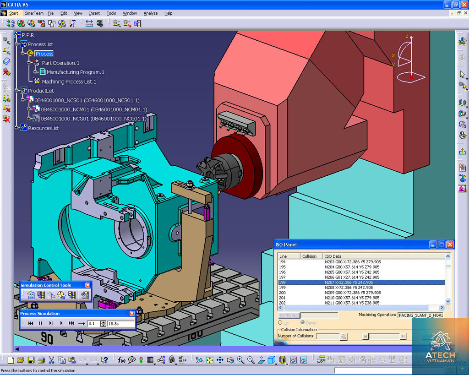Click the Zoom In magnifier
469x375 pixels.
point(240,360)
